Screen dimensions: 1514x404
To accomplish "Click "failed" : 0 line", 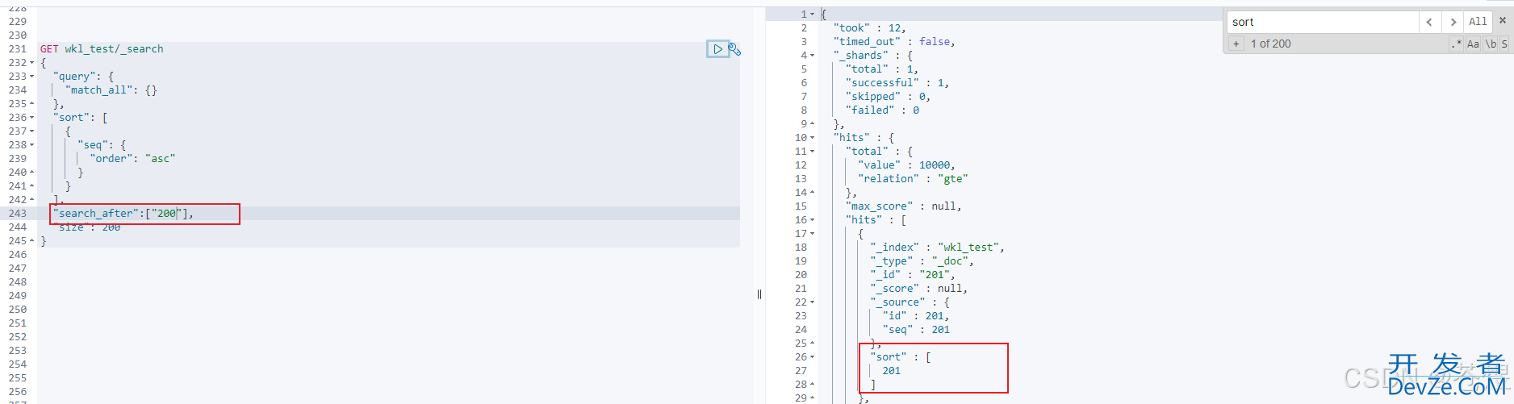I will tap(882, 110).
